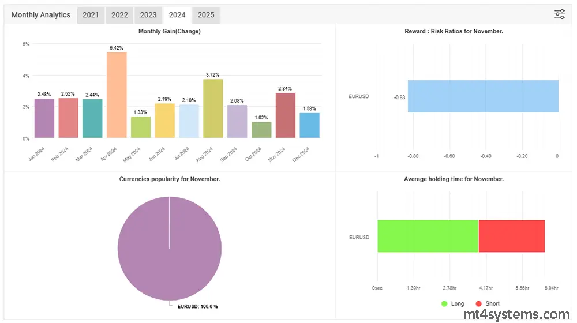Click the January 2024 gain bar
The width and height of the screenshot is (577, 323).
pos(44,118)
